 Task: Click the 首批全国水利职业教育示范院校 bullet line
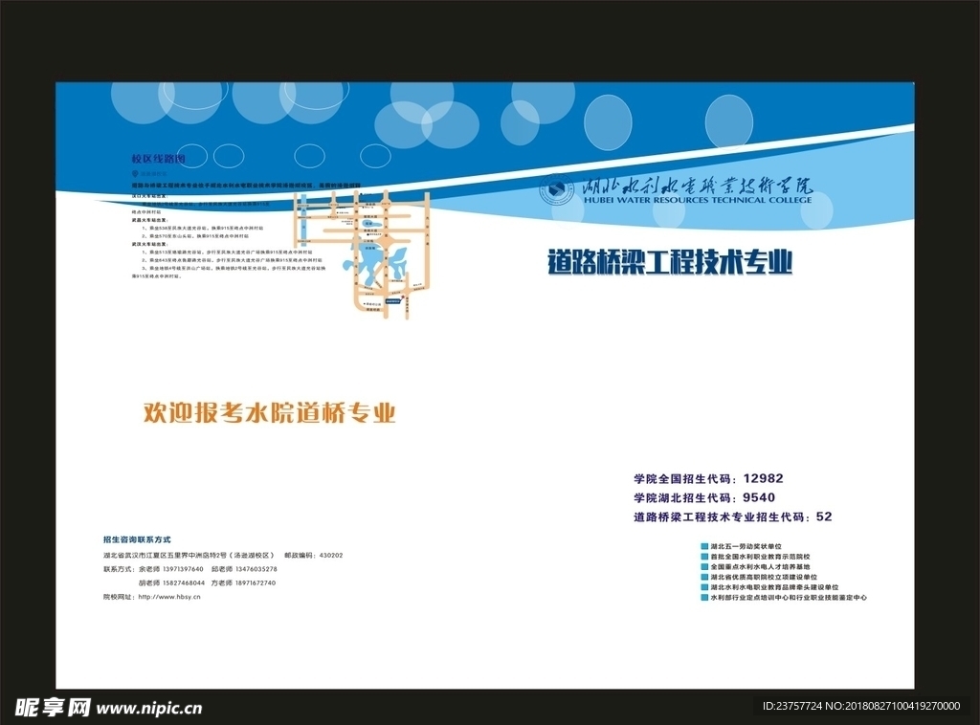(756, 557)
